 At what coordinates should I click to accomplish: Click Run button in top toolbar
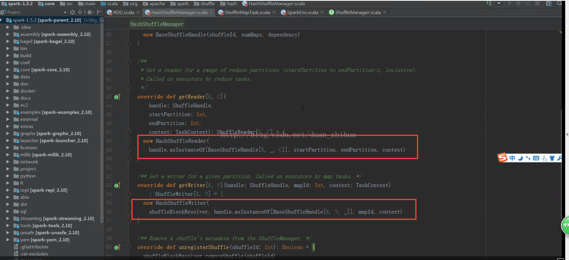[x=510, y=3]
